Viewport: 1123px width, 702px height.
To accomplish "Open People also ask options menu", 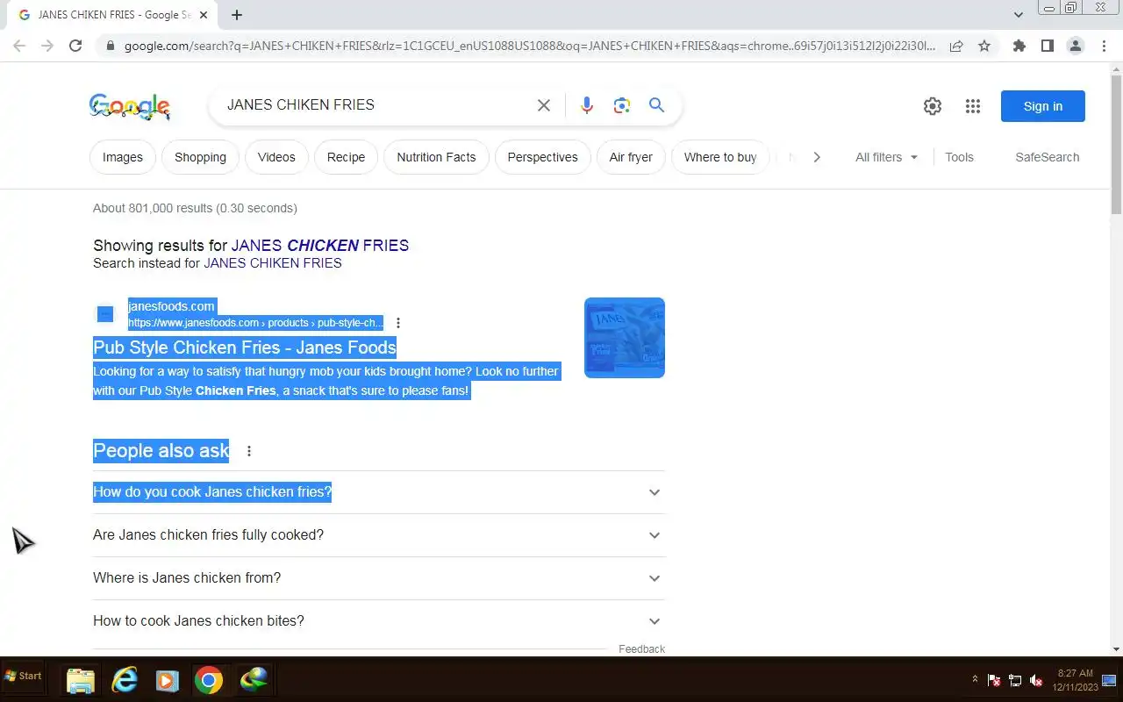I will (x=249, y=451).
